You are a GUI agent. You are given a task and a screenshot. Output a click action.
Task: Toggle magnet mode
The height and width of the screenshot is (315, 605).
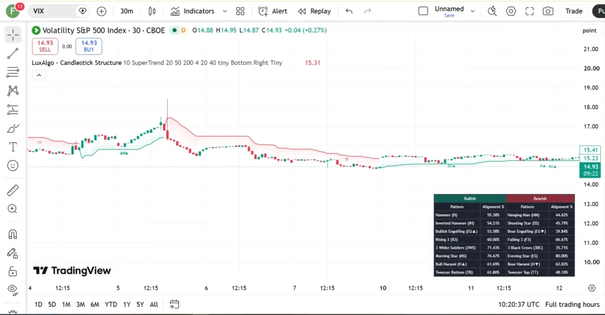(13, 234)
